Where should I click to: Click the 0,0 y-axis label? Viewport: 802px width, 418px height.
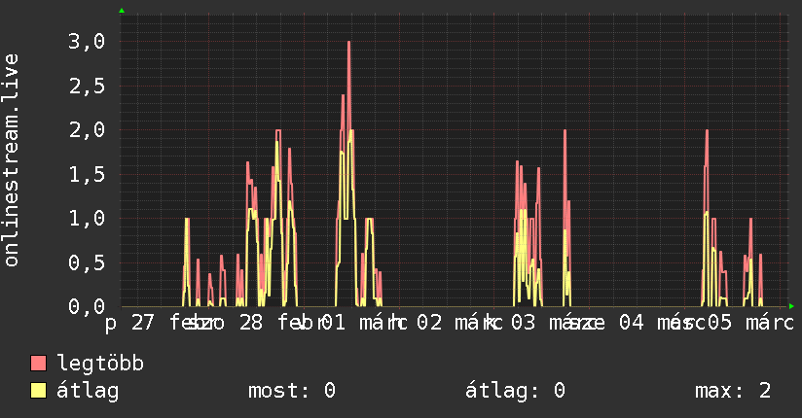tap(87, 306)
